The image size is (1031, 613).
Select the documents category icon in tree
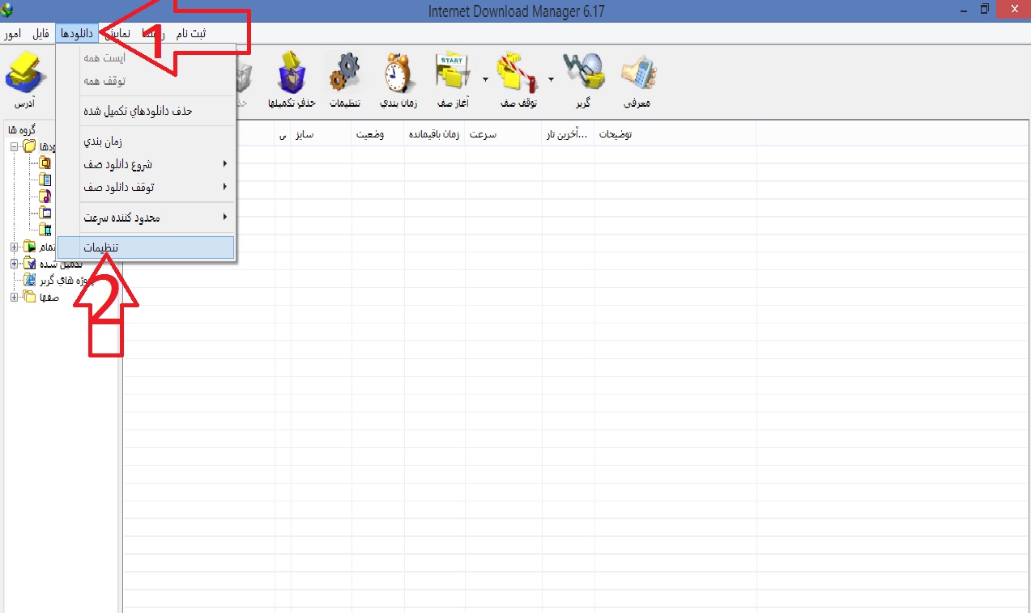(45, 180)
